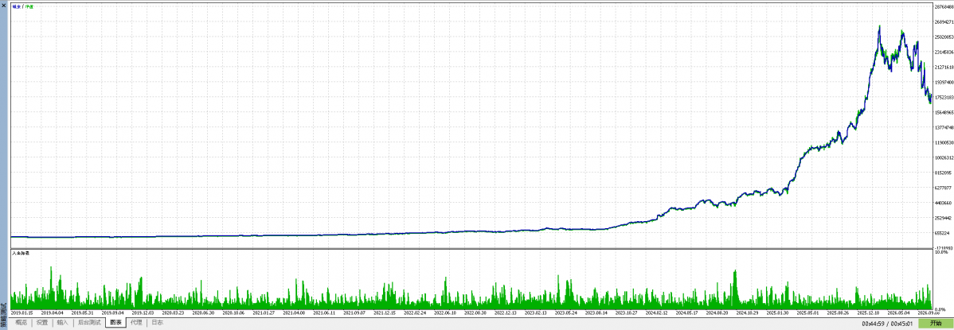This screenshot has width=954, height=330.
Task: Click the elapsed time 00:44:59 readout
Action: (x=873, y=324)
